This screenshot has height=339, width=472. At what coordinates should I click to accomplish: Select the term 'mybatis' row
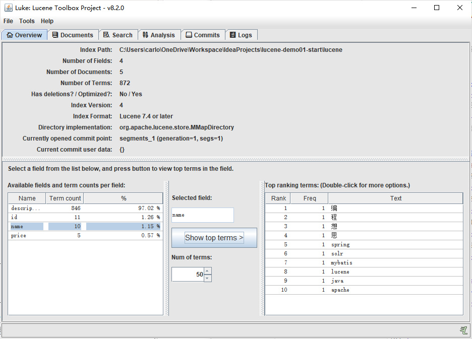pyautogui.click(x=364, y=262)
